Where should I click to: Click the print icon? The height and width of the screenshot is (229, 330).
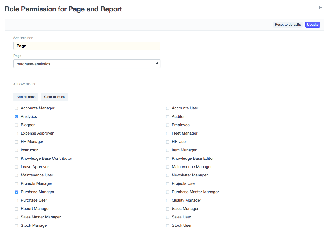pyautogui.click(x=320, y=8)
